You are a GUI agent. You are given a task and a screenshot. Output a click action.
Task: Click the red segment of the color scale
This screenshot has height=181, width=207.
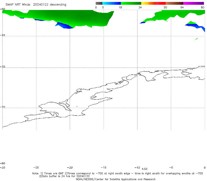(161, 3)
